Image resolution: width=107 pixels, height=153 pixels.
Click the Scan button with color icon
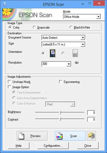70,136
